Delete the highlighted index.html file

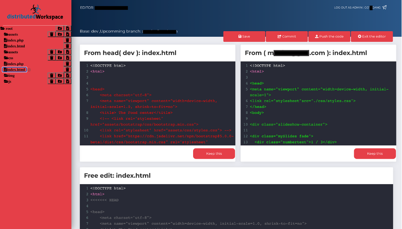tap(67, 70)
